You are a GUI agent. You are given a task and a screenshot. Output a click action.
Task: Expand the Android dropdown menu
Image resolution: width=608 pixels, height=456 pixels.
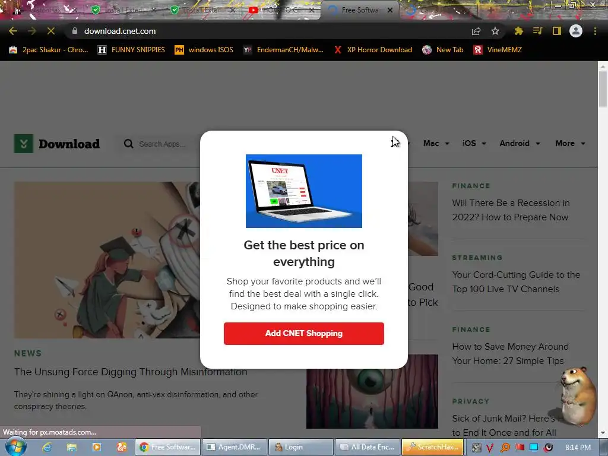click(520, 144)
